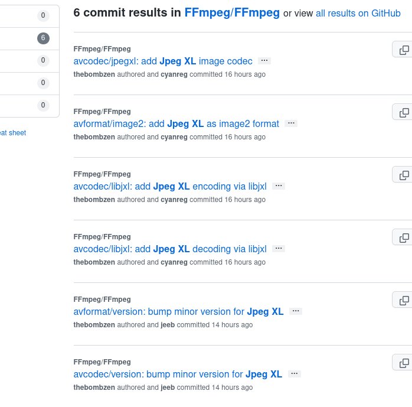This screenshot has height=407, width=412.
Task: Select sidebar filter showing 6 results
Action: point(30,38)
